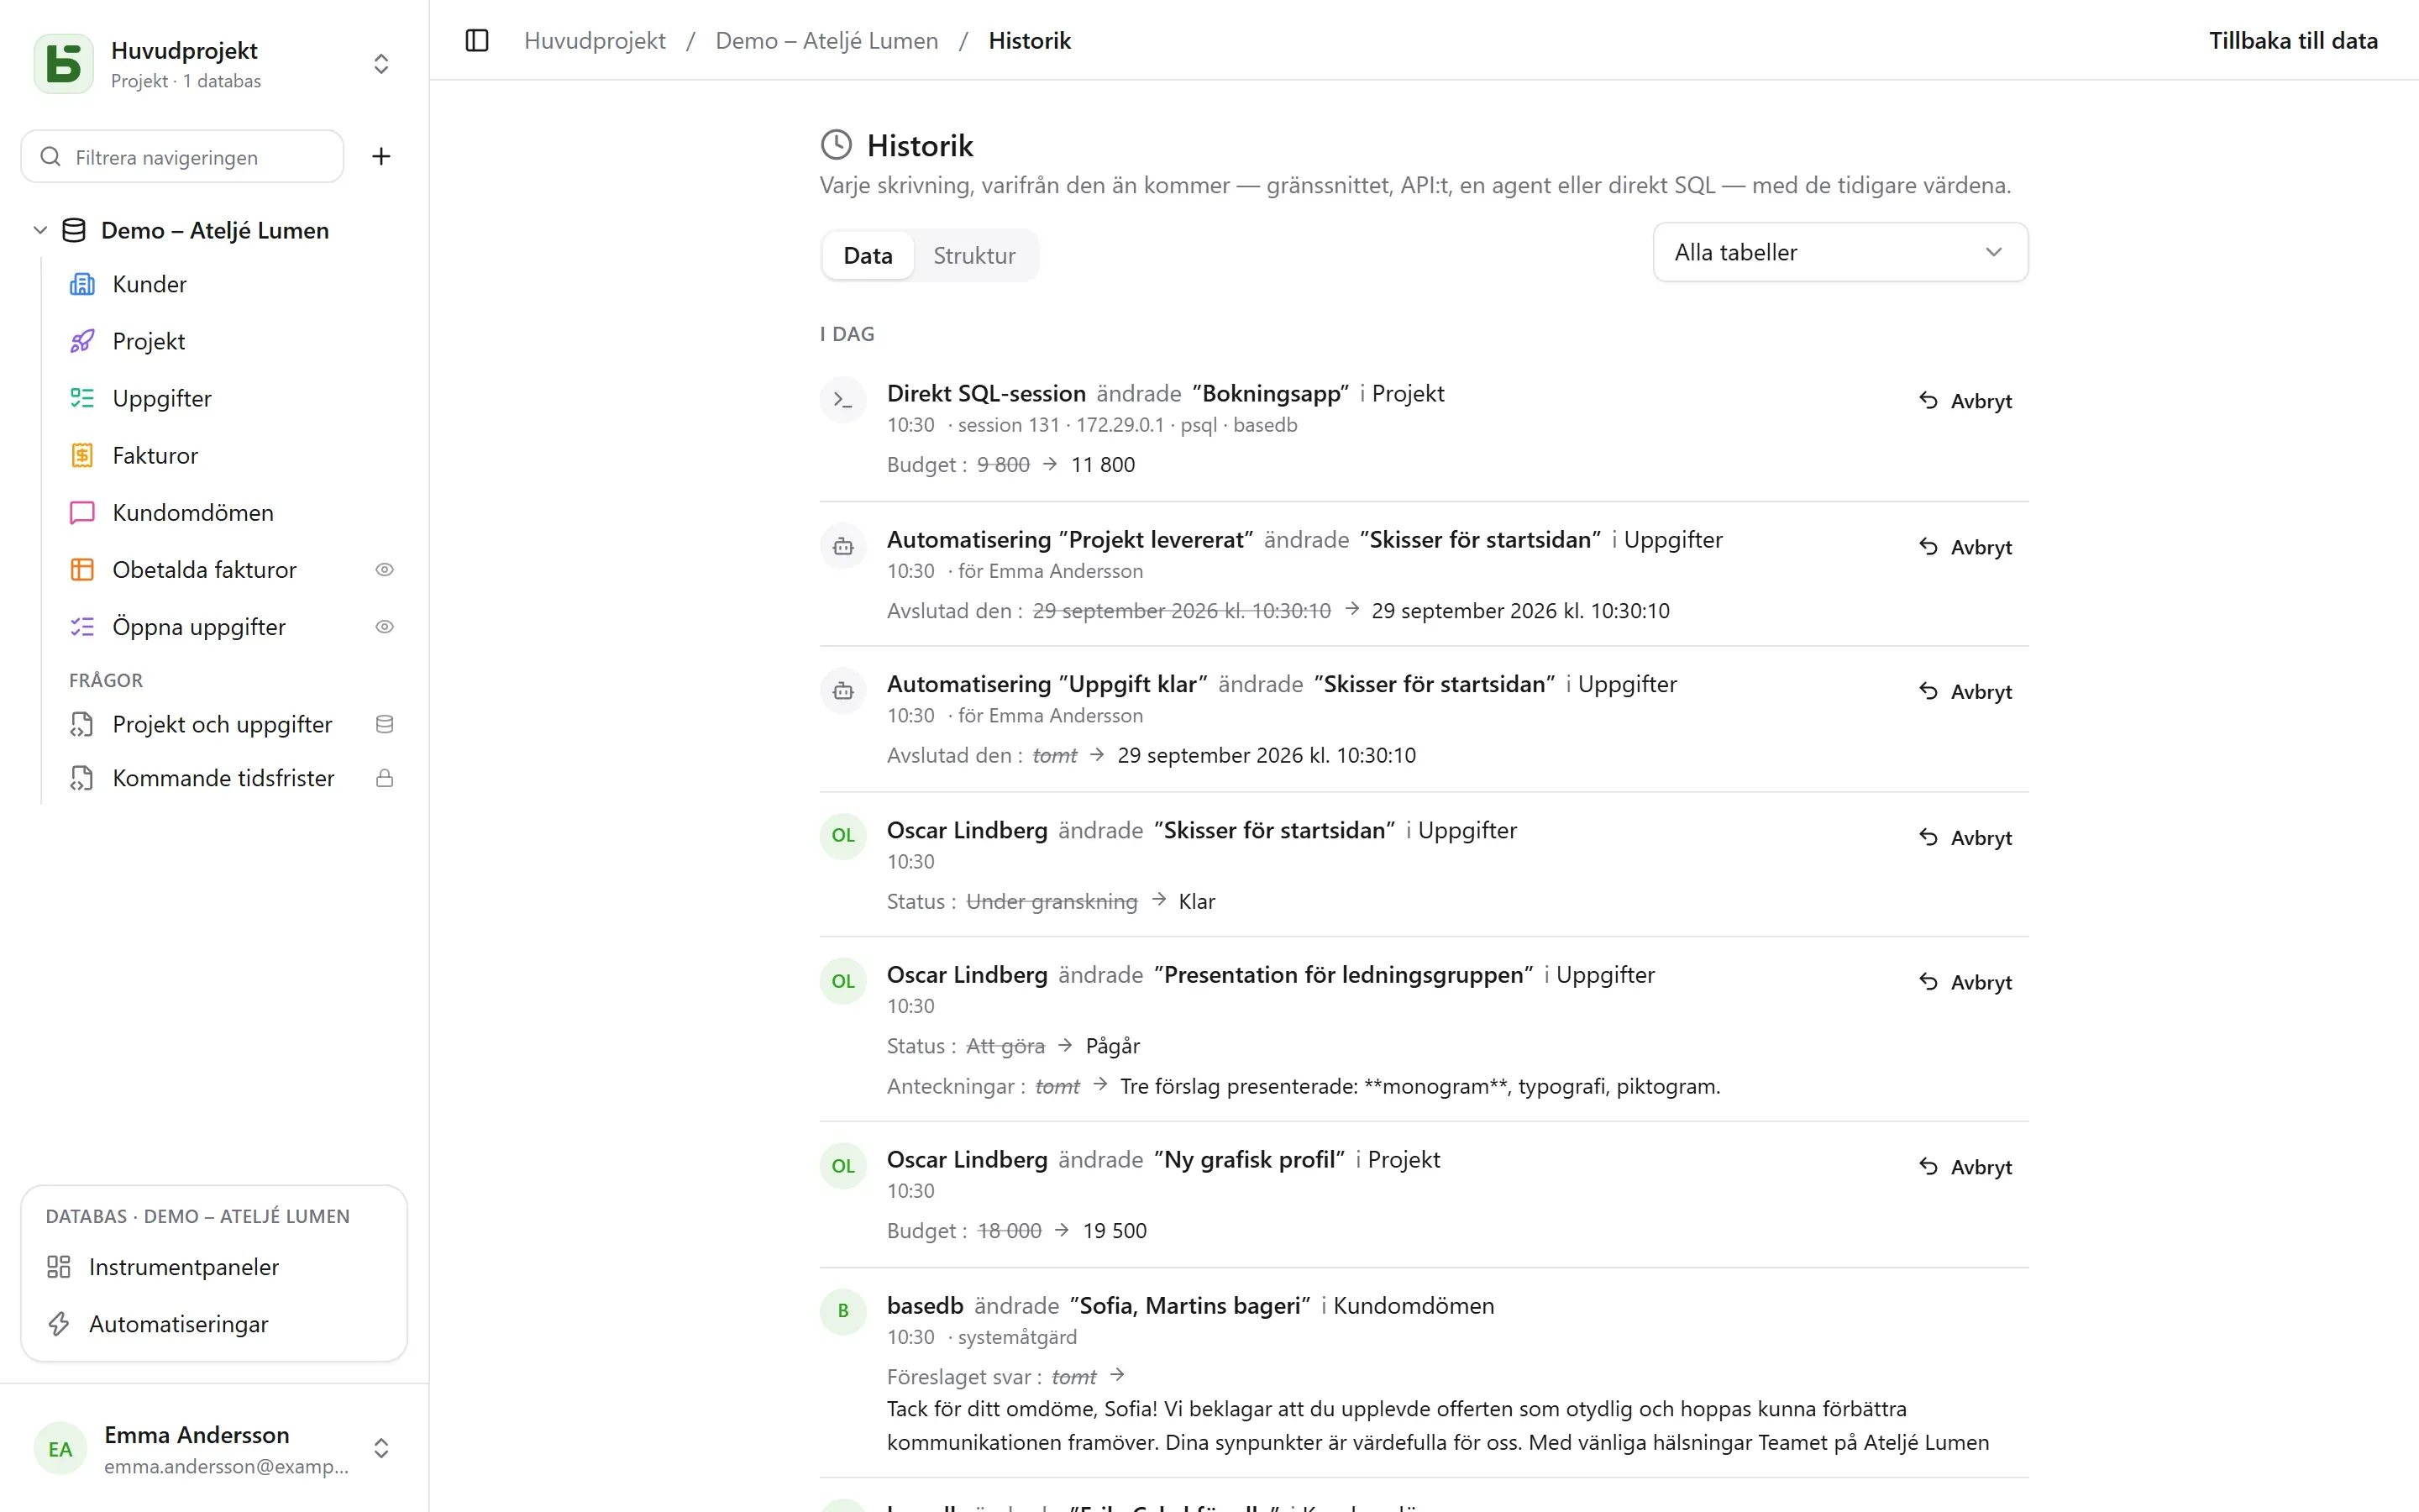This screenshot has width=2419, height=1512.
Task: Click the plus icon next to navigation filter
Action: (x=380, y=156)
